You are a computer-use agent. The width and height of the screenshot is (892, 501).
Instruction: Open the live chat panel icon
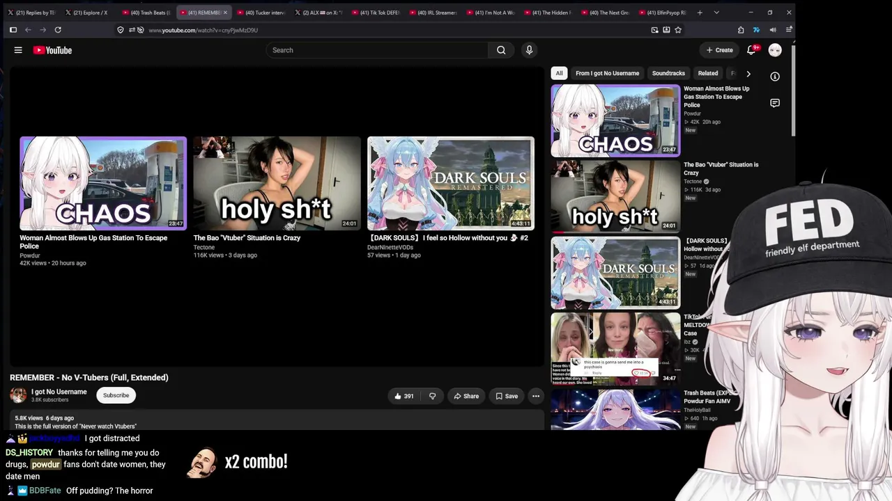pyautogui.click(x=775, y=103)
